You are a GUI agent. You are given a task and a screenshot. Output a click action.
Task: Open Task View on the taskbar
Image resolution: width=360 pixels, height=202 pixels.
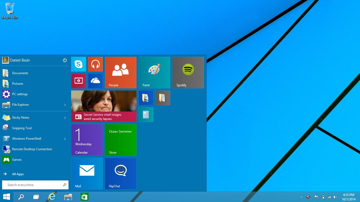click(36, 197)
